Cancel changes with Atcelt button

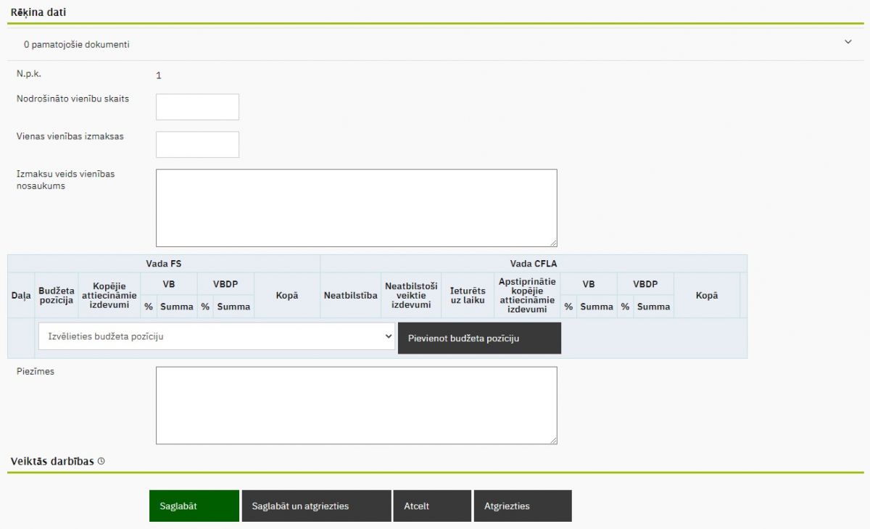tap(431, 506)
